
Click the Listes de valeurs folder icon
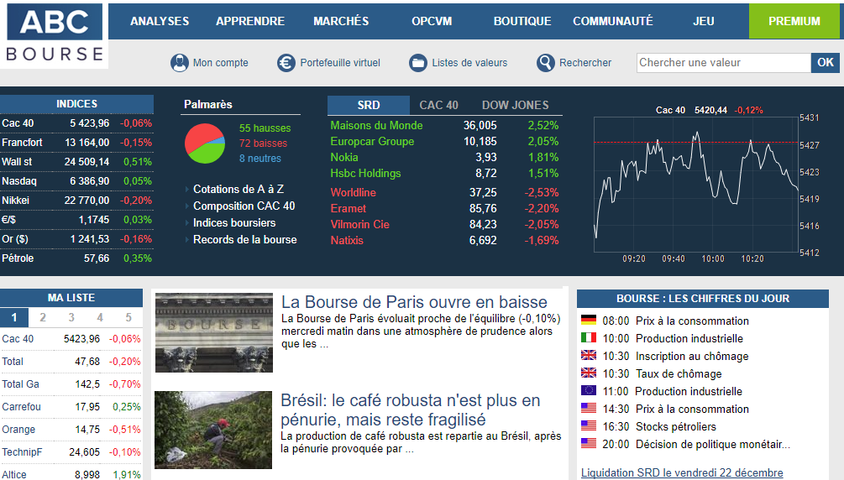[x=417, y=63]
